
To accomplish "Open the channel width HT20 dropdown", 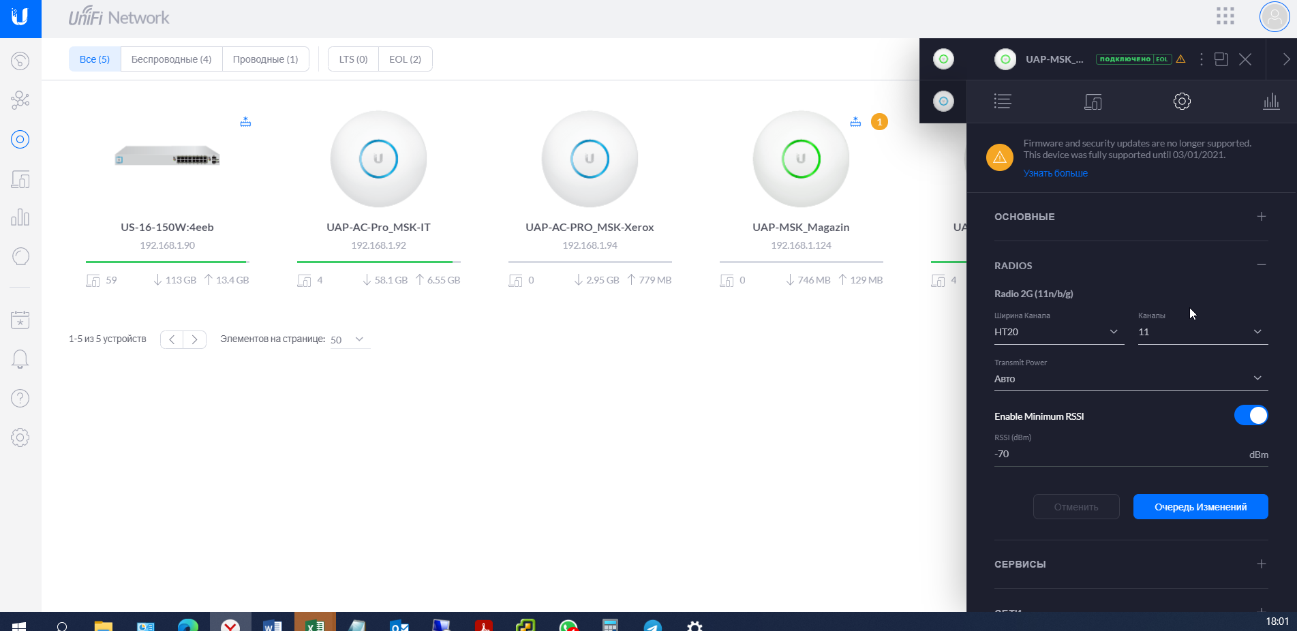I will (x=1058, y=332).
